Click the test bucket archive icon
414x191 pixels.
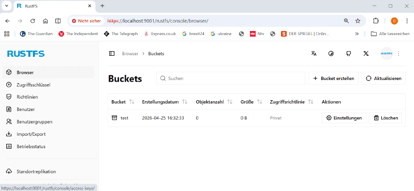(114, 118)
